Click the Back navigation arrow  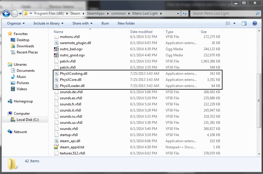coord(6,13)
